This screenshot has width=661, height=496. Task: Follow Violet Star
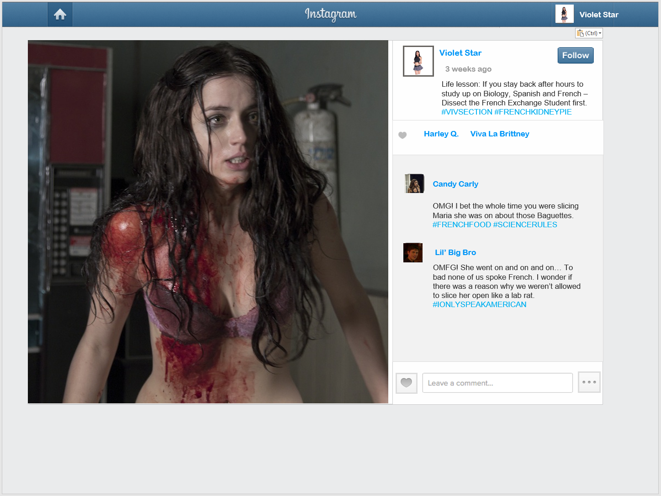[x=575, y=56]
